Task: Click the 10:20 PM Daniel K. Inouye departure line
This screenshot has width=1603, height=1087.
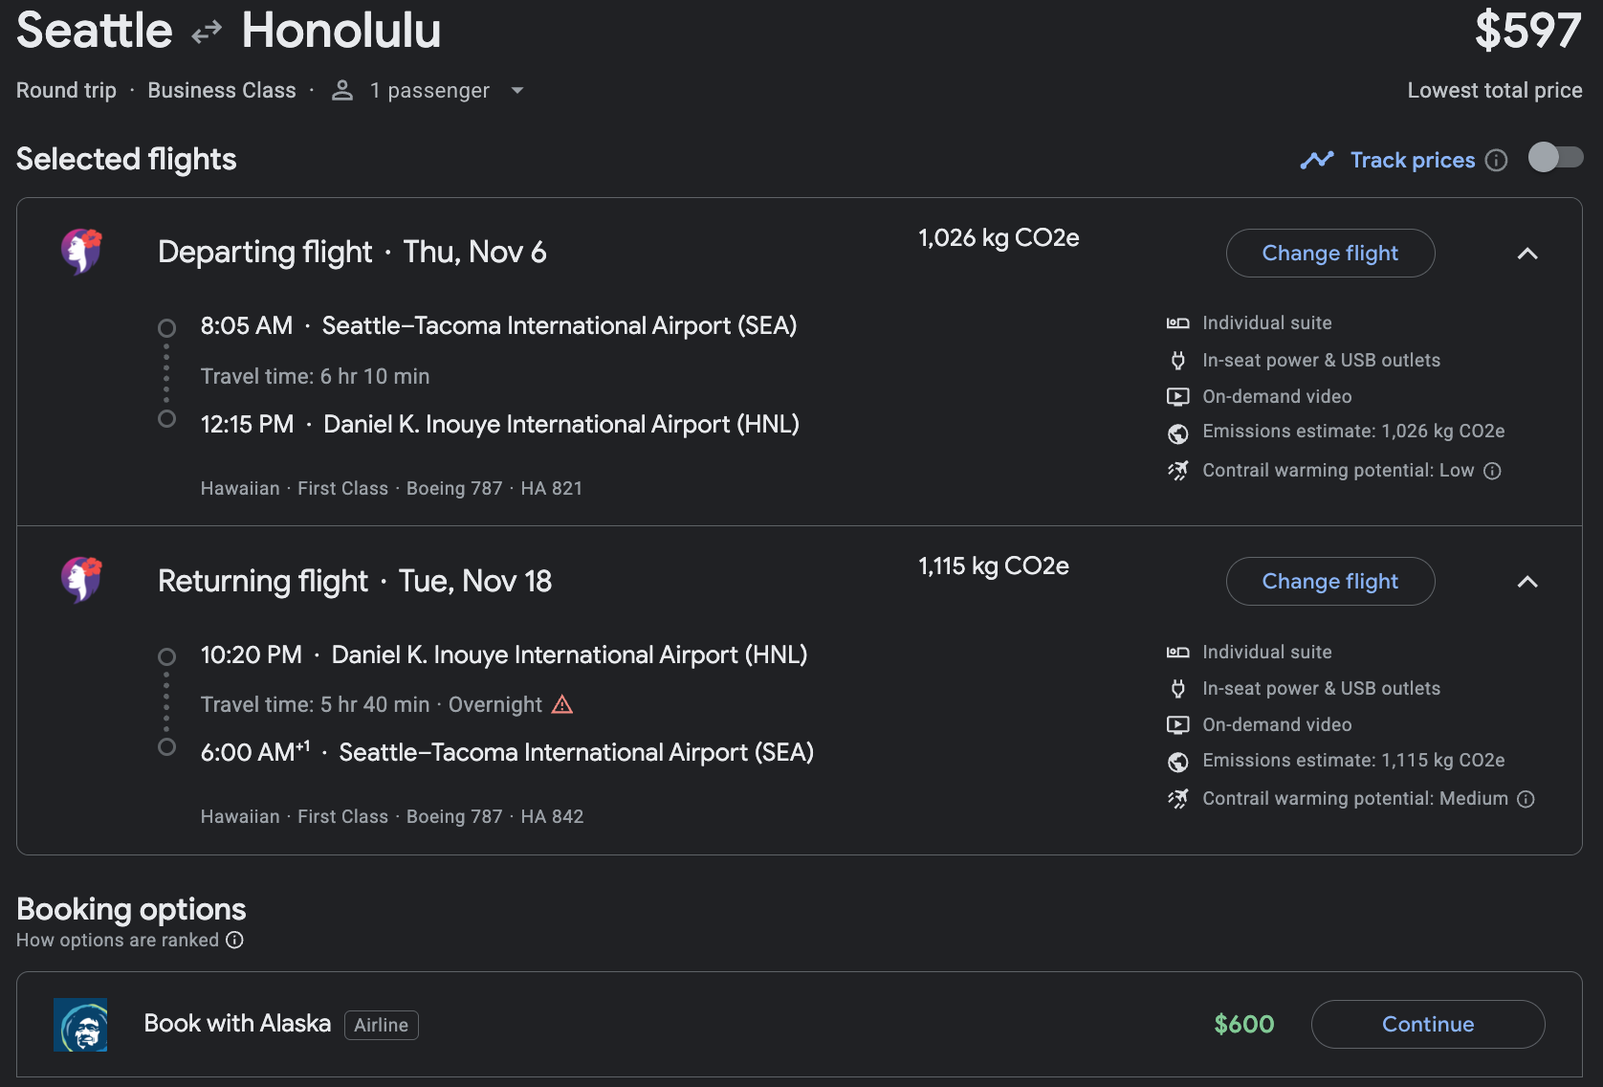Action: [x=504, y=654]
